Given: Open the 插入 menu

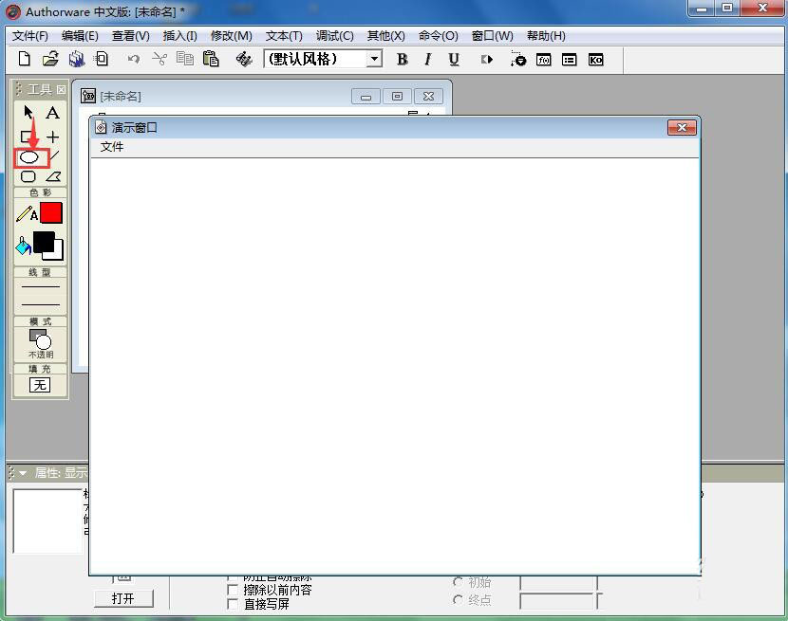Looking at the screenshot, I should [178, 35].
